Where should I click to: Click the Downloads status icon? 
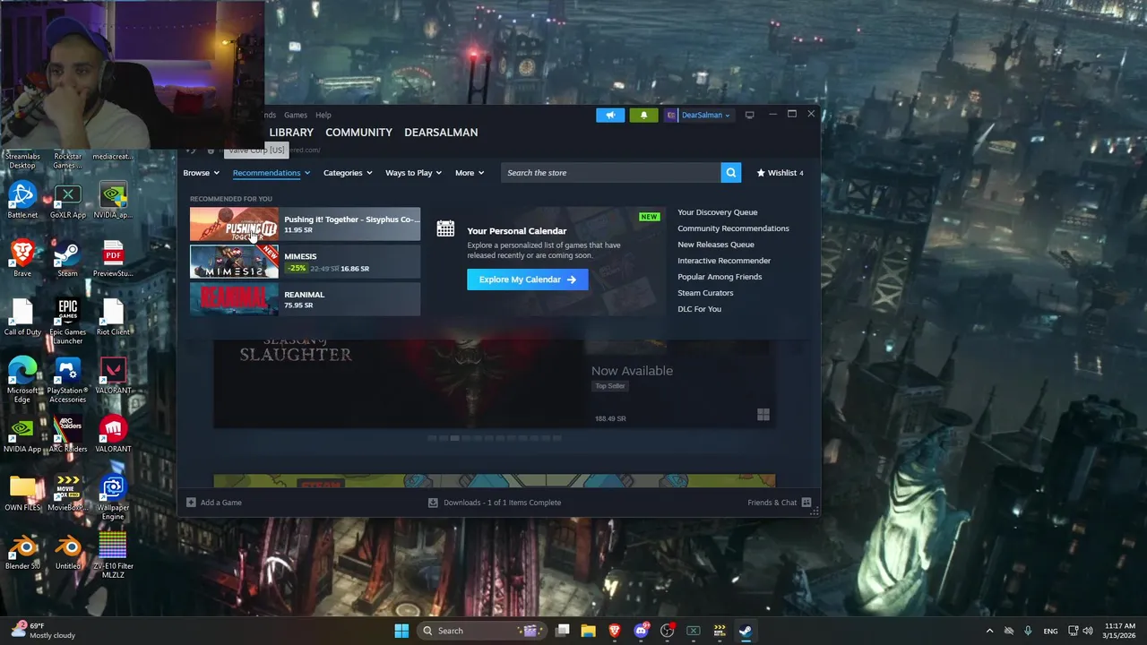pyautogui.click(x=433, y=503)
